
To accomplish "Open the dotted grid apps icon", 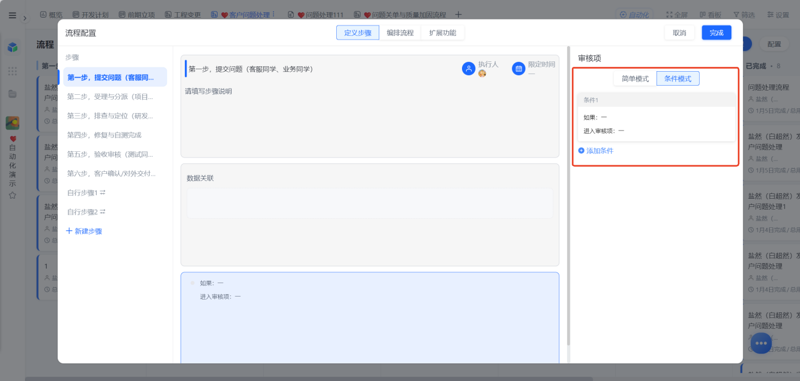I will pos(12,71).
